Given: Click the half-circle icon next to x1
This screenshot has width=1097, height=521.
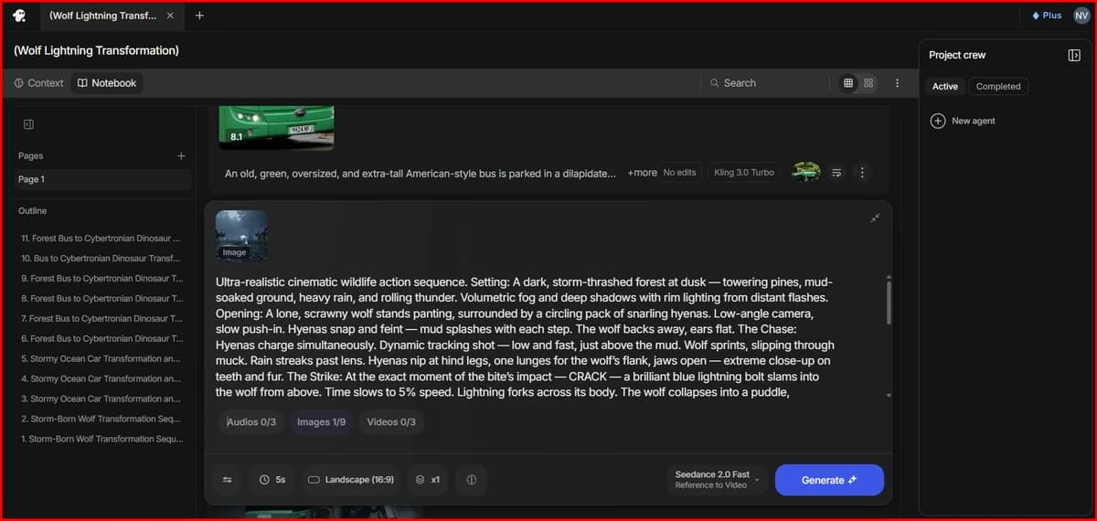Looking at the screenshot, I should (x=472, y=480).
